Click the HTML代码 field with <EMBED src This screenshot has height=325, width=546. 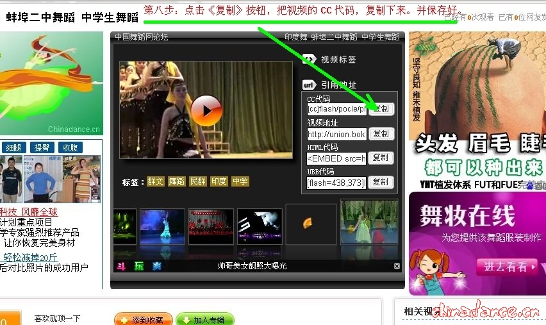coord(336,159)
